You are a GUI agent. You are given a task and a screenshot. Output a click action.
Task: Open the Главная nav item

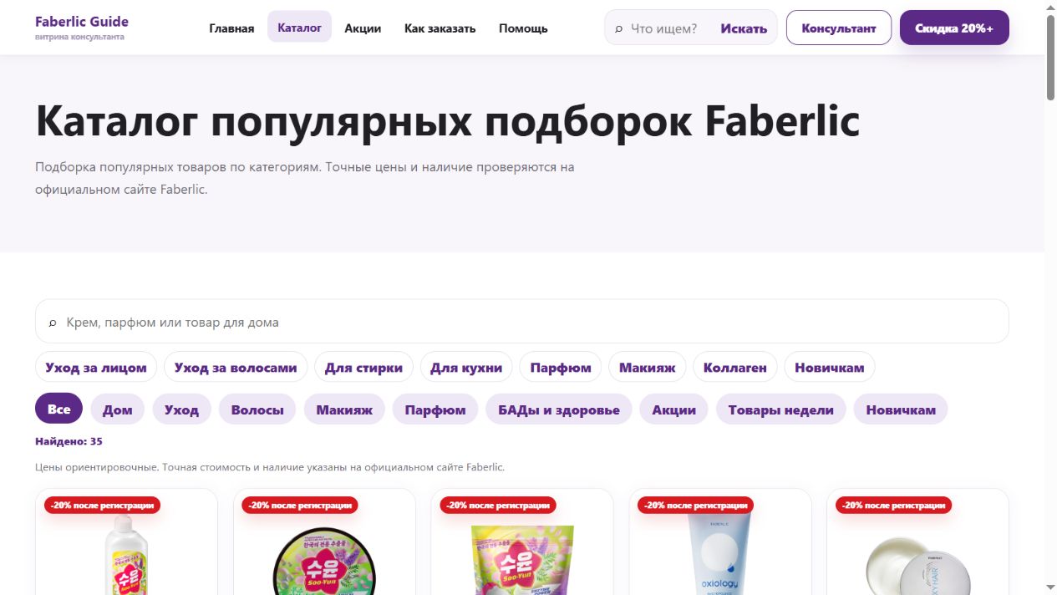pyautogui.click(x=231, y=28)
